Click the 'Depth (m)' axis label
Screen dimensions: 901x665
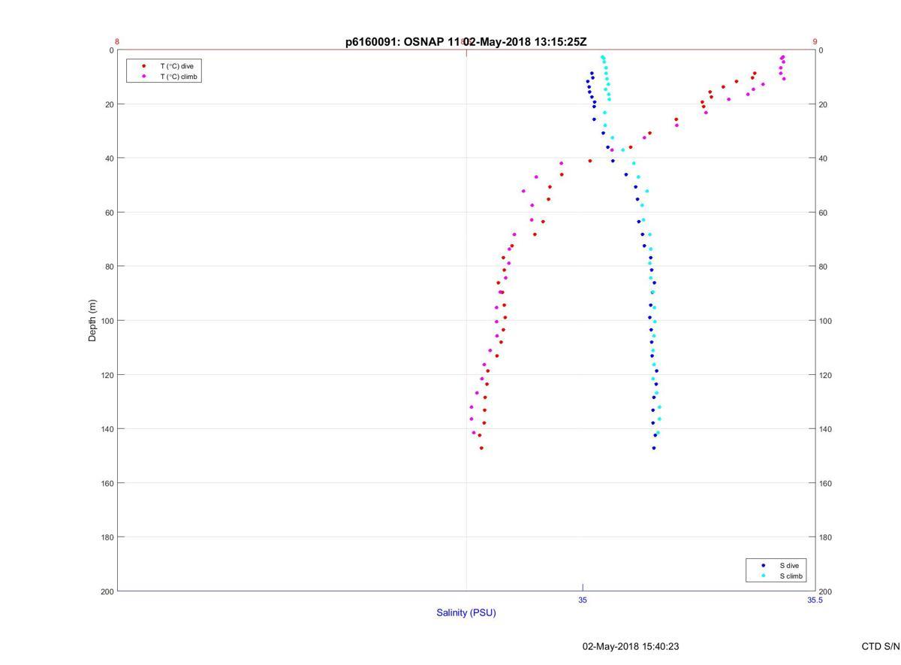coord(93,320)
